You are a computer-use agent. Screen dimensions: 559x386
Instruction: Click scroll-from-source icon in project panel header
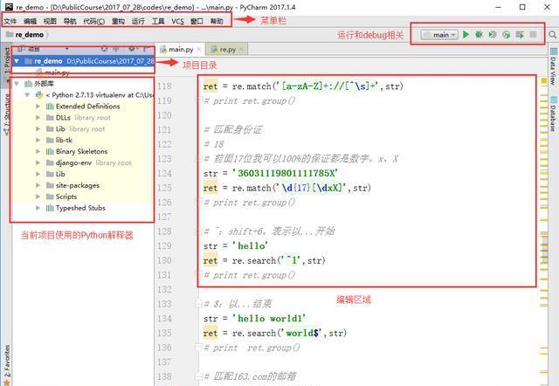[x=104, y=49]
